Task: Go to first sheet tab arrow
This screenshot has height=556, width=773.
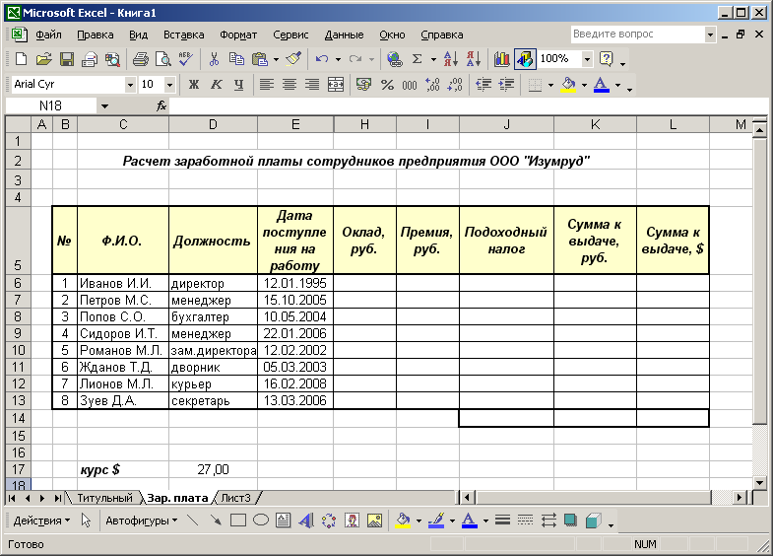Action: pos(13,498)
